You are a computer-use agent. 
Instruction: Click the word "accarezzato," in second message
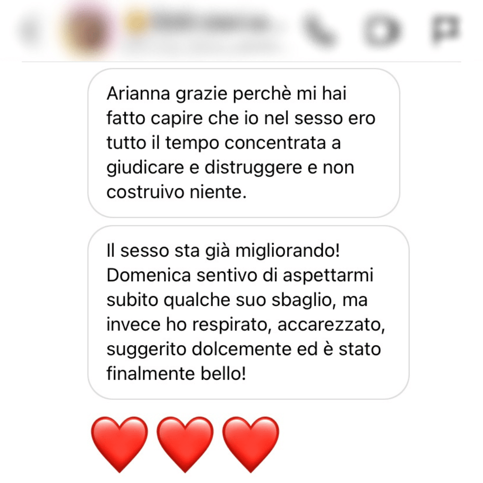331,324
